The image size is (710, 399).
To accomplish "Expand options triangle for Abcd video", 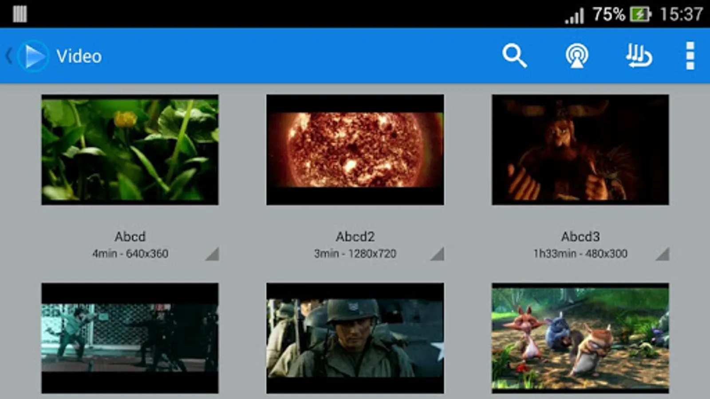I will [x=213, y=254].
